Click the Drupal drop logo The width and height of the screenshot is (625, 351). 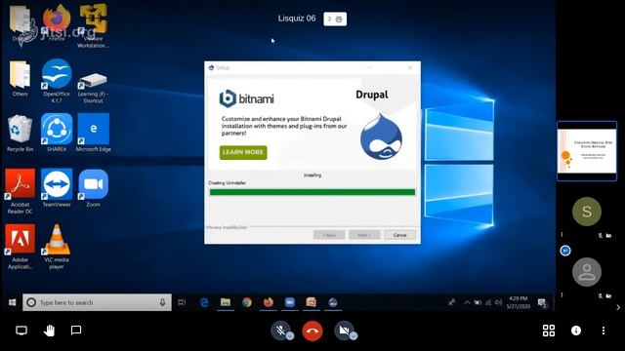tap(381, 136)
